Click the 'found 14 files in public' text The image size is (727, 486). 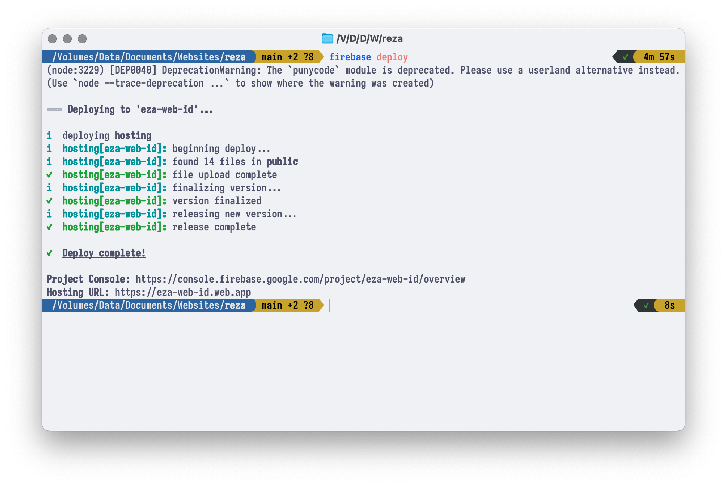235,162
